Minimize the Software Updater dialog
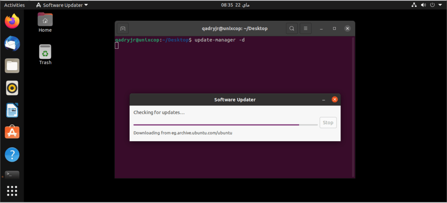Image resolution: width=447 pixels, height=203 pixels. tap(323, 100)
